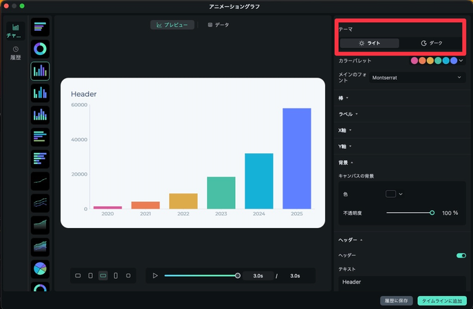Choose the donut chart thumbnail, second in list

coord(40,49)
